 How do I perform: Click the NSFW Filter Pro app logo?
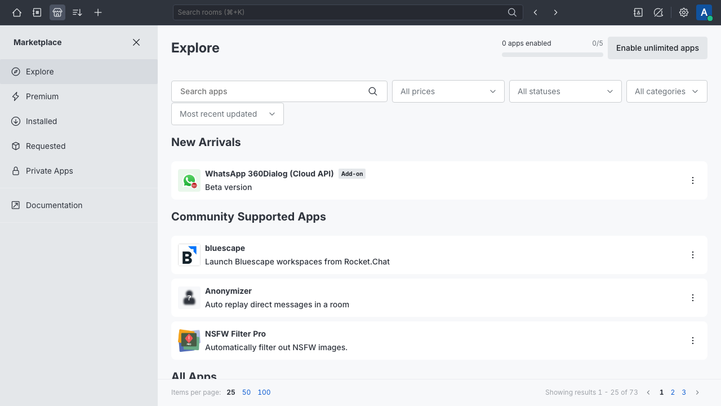click(189, 341)
